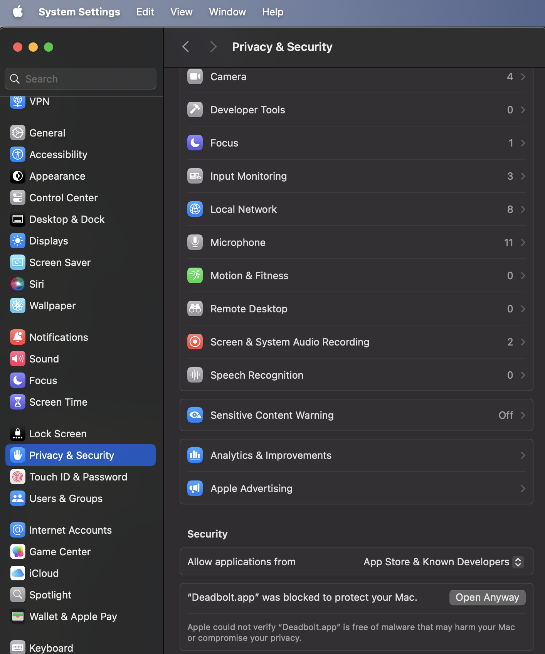
Task: Click the Speech Recognition waveform icon
Action: click(195, 375)
